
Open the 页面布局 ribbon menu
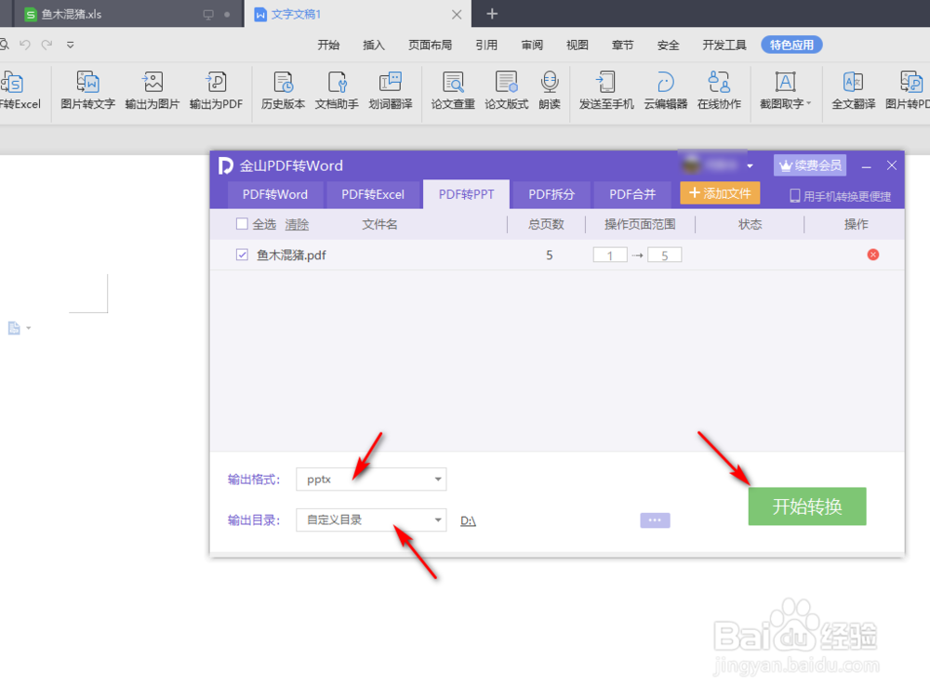tap(430, 45)
